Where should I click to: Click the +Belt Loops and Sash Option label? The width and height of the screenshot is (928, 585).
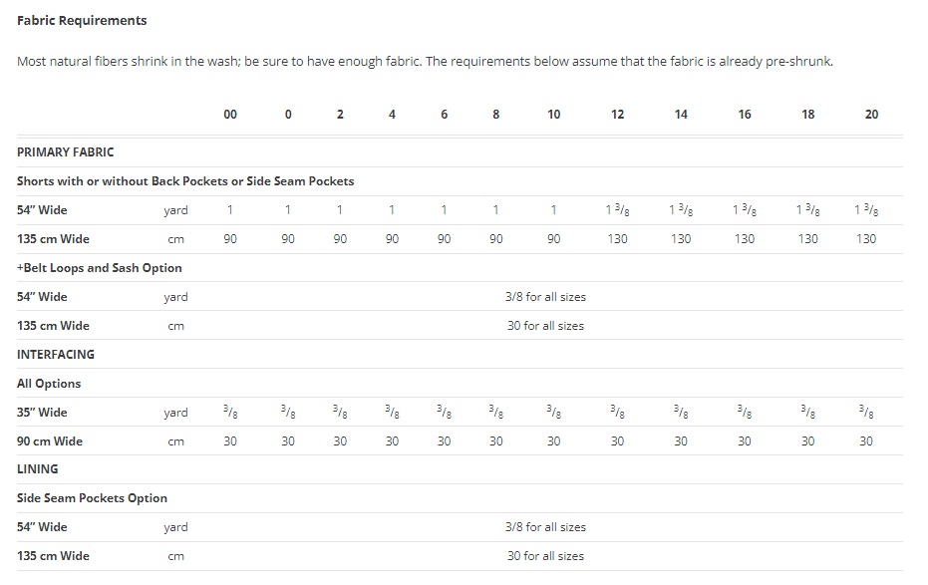pos(100,268)
